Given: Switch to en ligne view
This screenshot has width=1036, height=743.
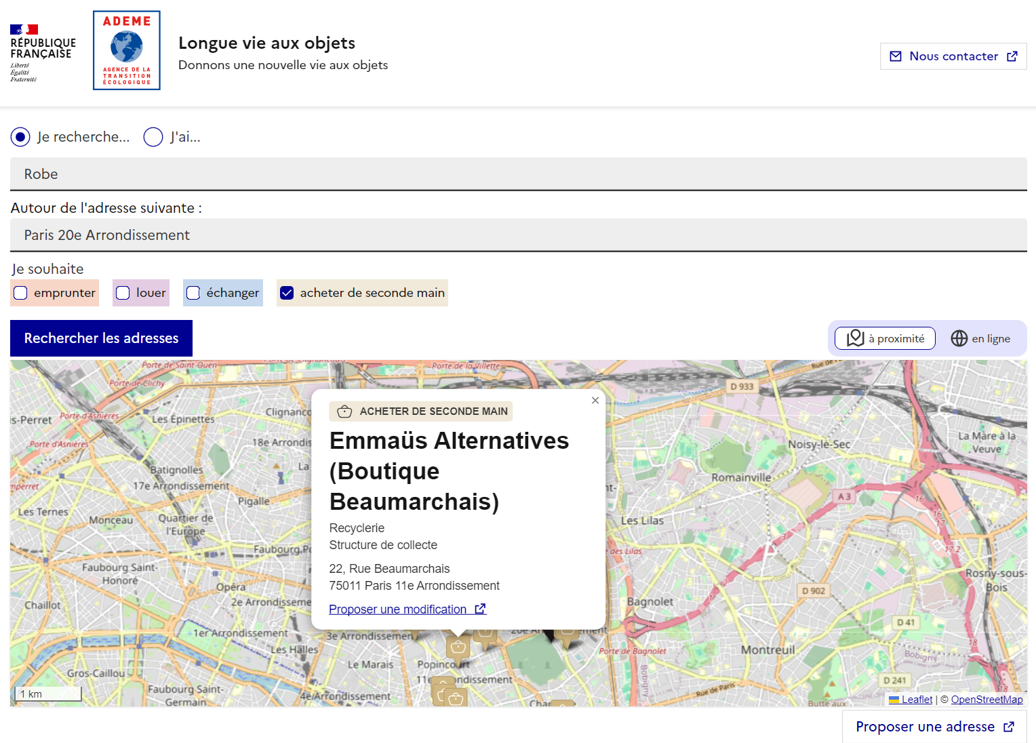Looking at the screenshot, I should tap(980, 338).
